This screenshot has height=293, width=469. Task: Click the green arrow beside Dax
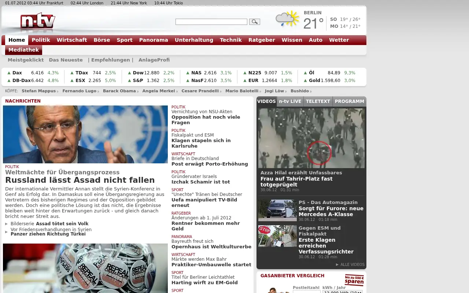pos(9,73)
